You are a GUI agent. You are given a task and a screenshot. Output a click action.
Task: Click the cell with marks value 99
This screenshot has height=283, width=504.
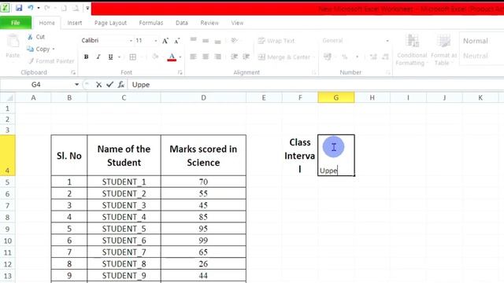pos(203,241)
